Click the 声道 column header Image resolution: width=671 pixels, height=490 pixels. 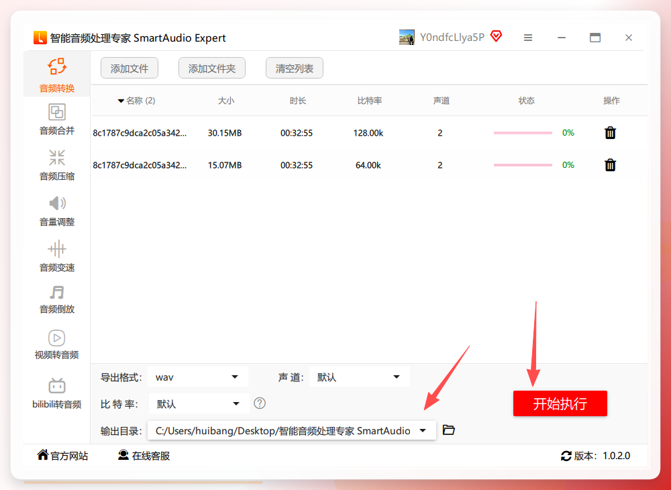(x=442, y=101)
